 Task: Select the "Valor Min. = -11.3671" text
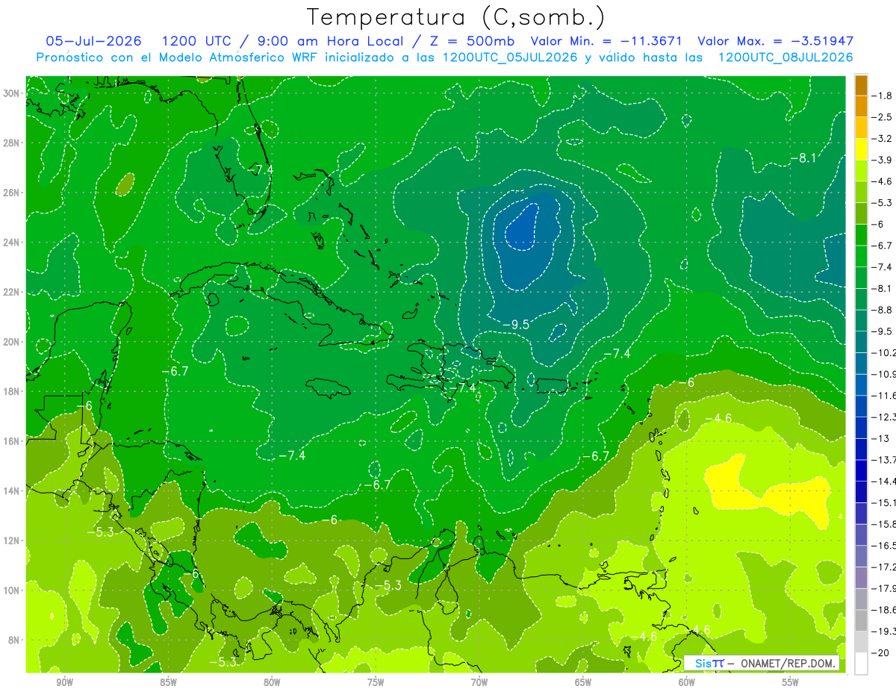608,41
